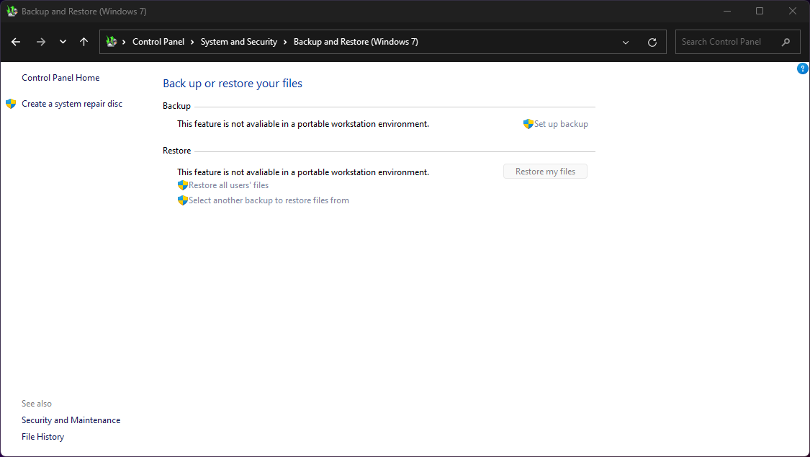Click Restore all users' files
This screenshot has width=810, height=457.
[x=228, y=185]
